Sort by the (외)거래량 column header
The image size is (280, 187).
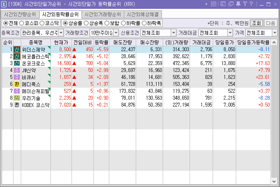click(x=177, y=42)
